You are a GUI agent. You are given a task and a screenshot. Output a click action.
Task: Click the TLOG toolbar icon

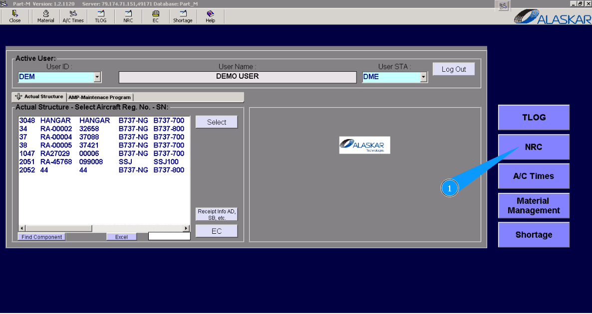pos(101,16)
